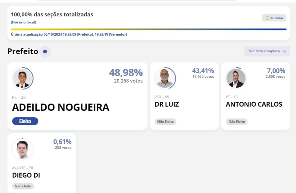Image resolution: width=296 pixels, height=193 pixels.
Task: Click Não Eleito badge under Antonio Carlos
Action: [x=237, y=122]
